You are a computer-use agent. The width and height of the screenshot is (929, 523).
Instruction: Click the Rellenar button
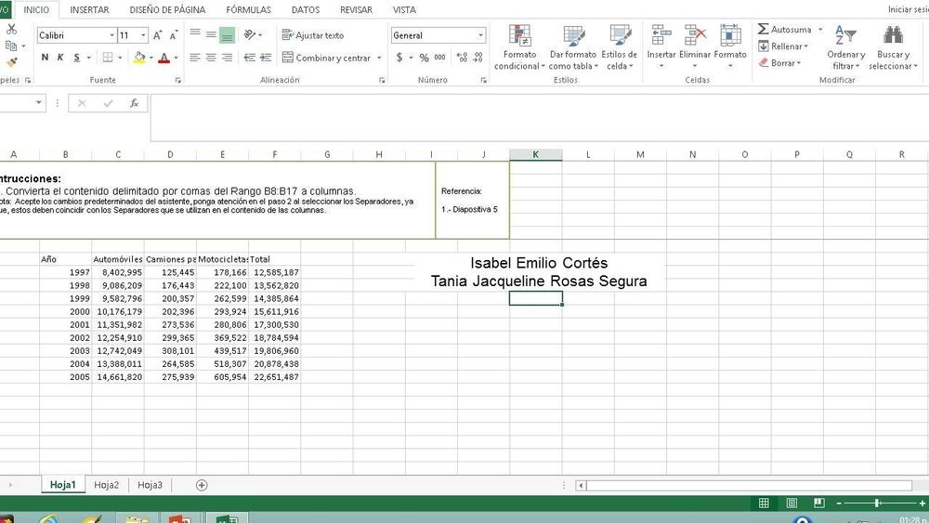(x=782, y=46)
